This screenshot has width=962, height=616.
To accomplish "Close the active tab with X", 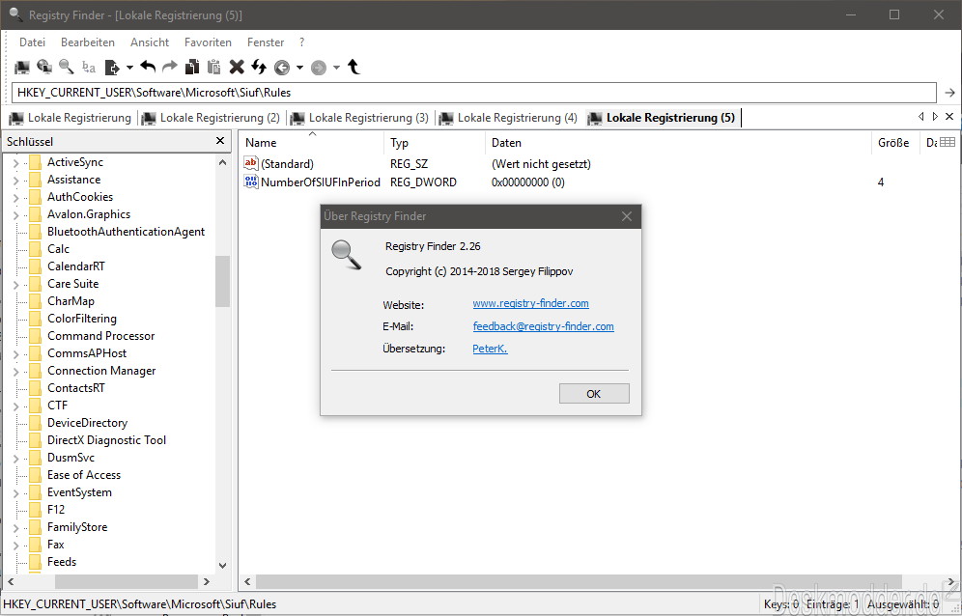I will (949, 117).
